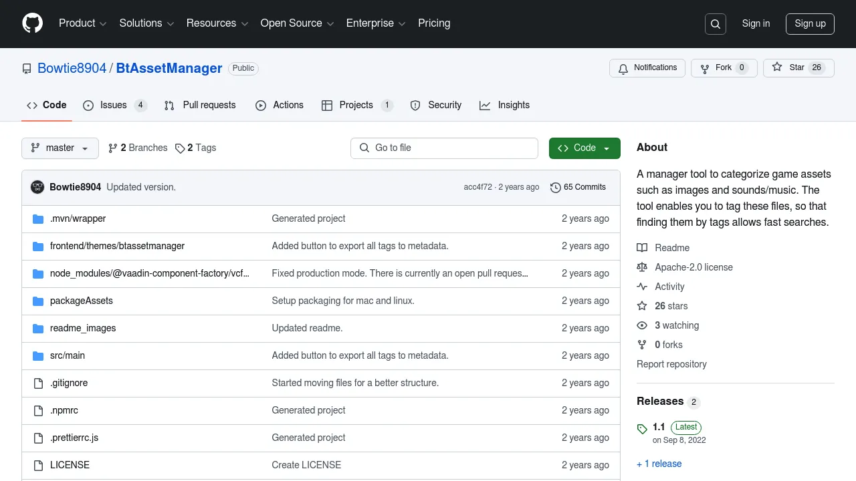
Task: Click the Tags icon beside 2 Tags
Action: [180, 148]
